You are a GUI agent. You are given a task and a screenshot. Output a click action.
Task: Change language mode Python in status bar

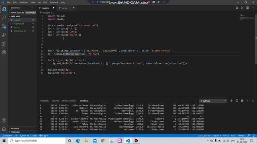241,136
